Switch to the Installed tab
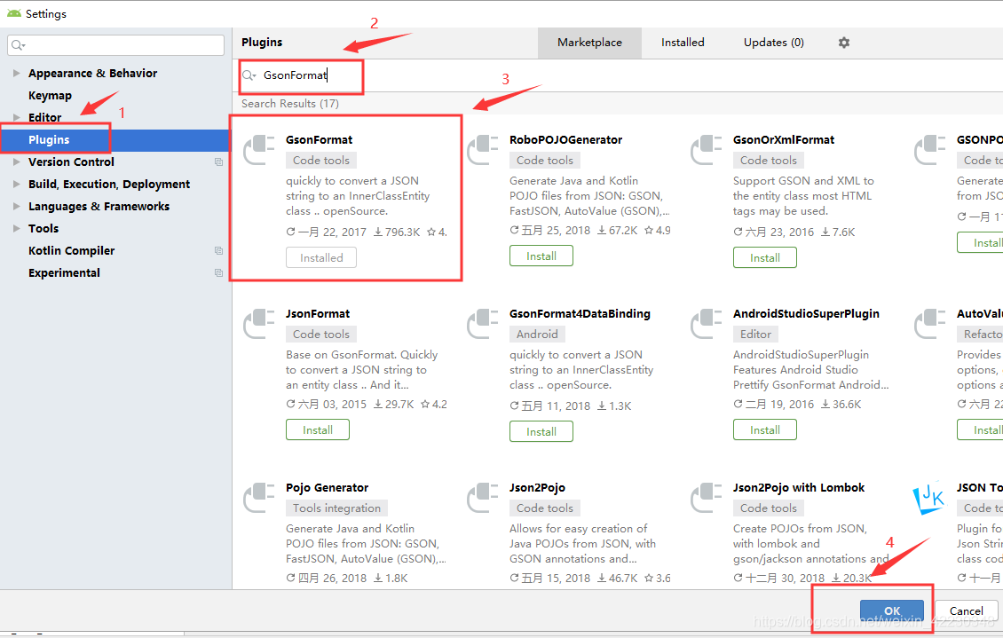Image resolution: width=1003 pixels, height=638 pixels. 683,43
